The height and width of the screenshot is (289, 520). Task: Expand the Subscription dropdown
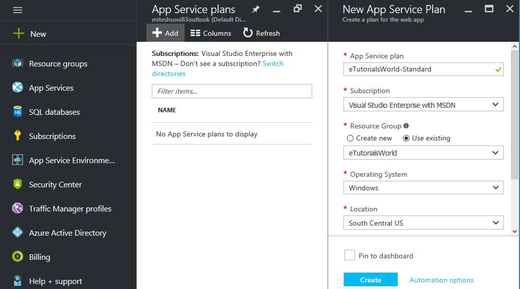pyautogui.click(x=426, y=105)
